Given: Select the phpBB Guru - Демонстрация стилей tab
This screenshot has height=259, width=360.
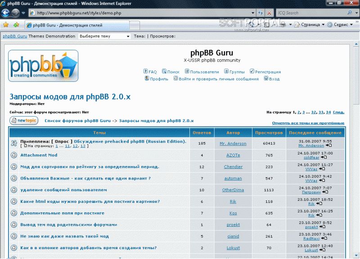Looking at the screenshot, I should [77, 25].
